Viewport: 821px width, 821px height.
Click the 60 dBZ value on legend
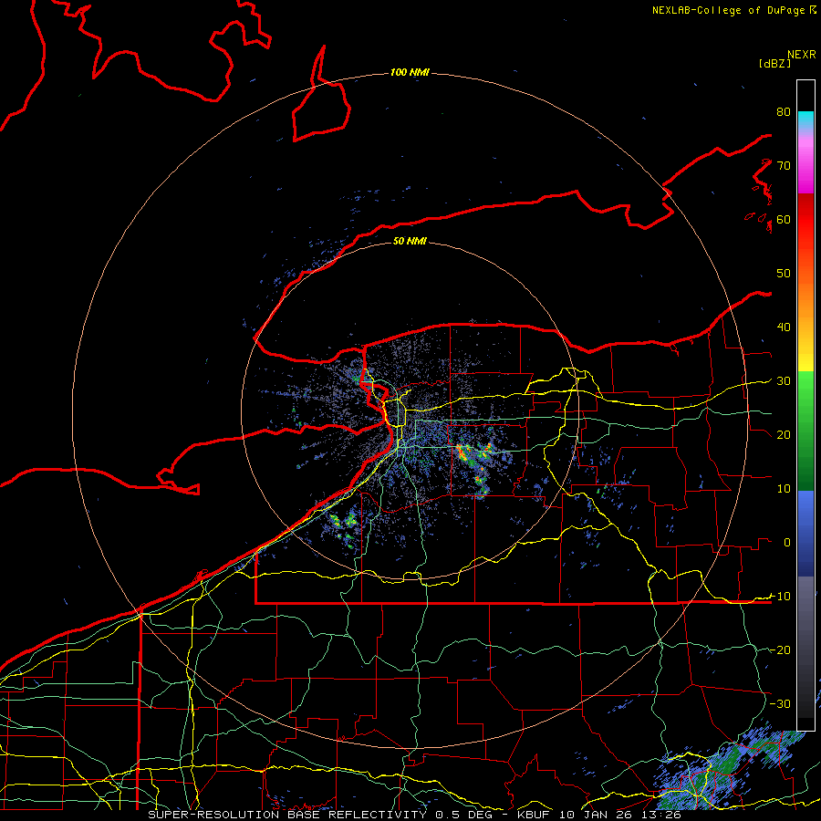tap(784, 219)
